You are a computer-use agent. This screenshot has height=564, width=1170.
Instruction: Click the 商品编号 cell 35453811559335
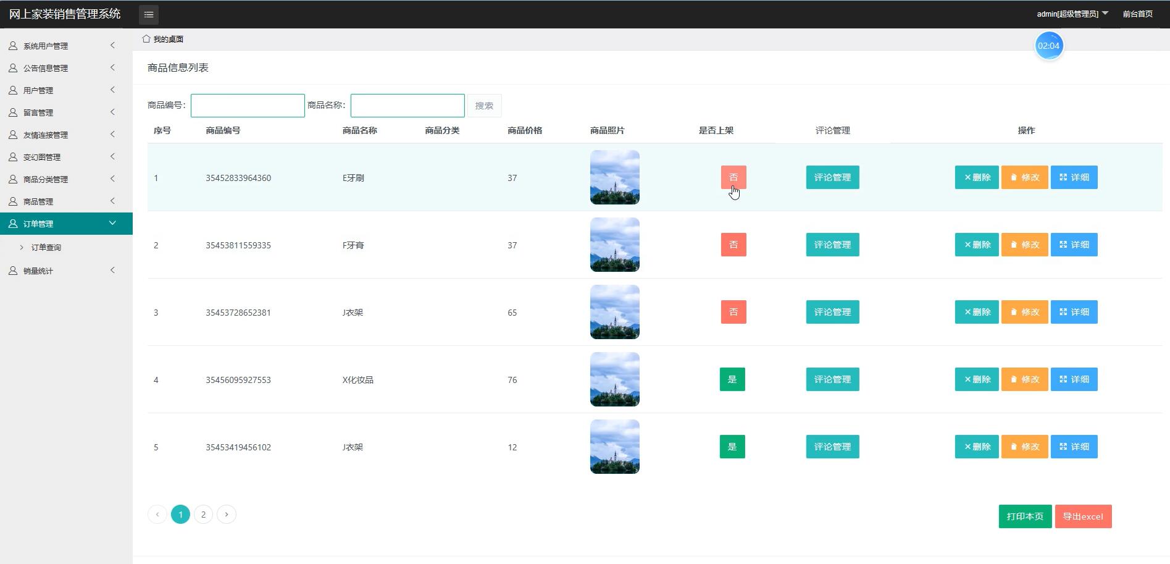point(238,245)
